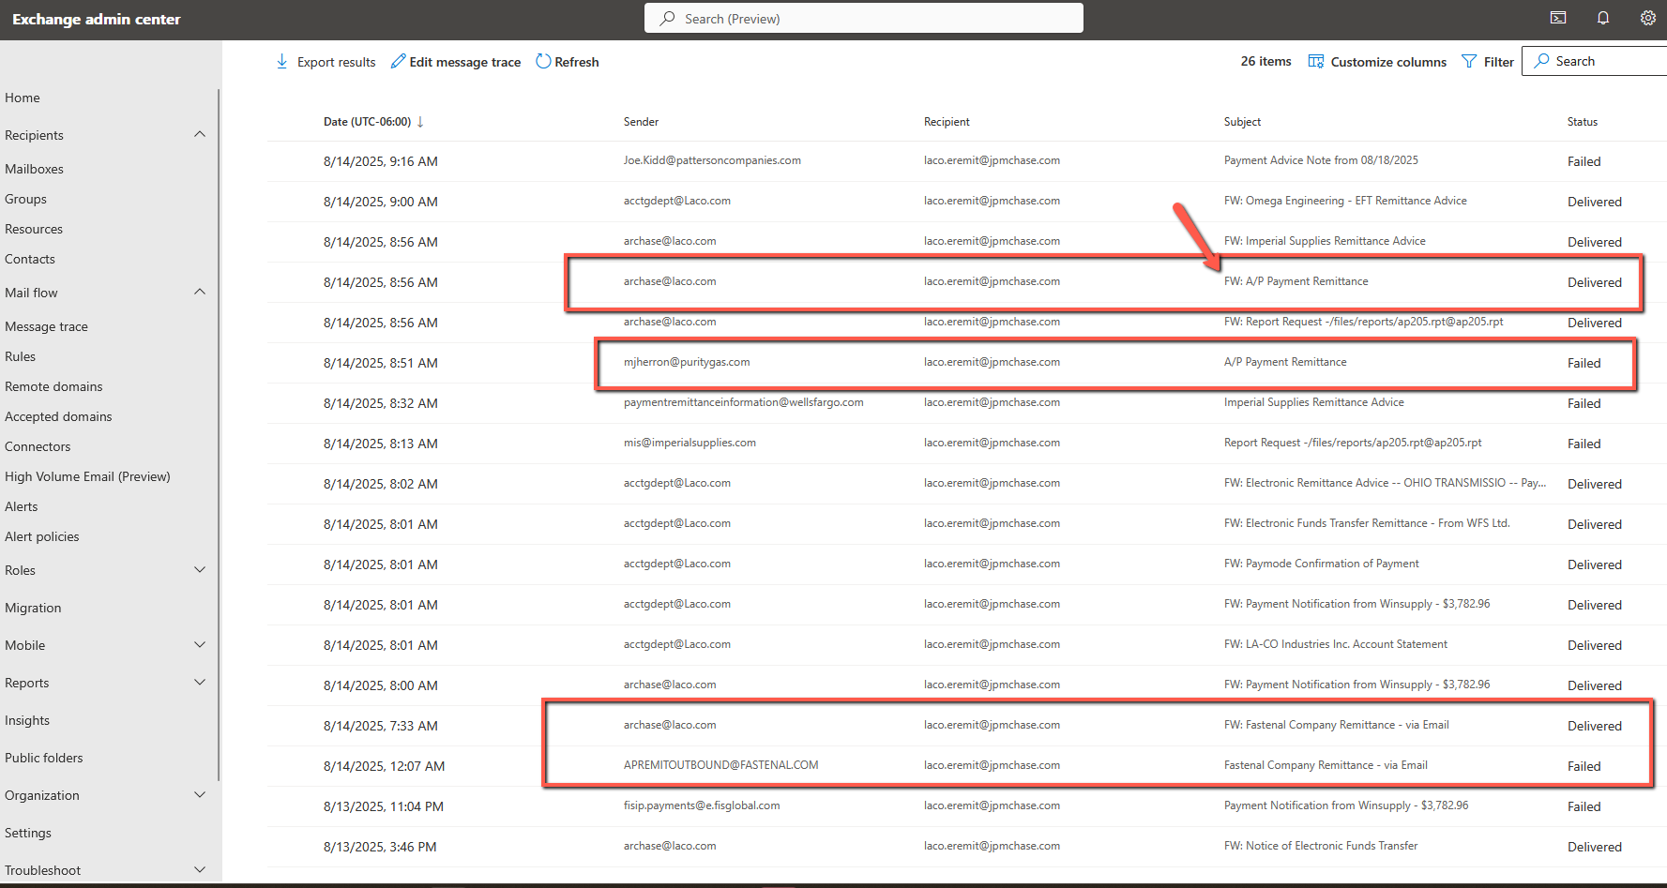
Task: Expand the Troubleshoot navigation section
Action: (x=200, y=870)
